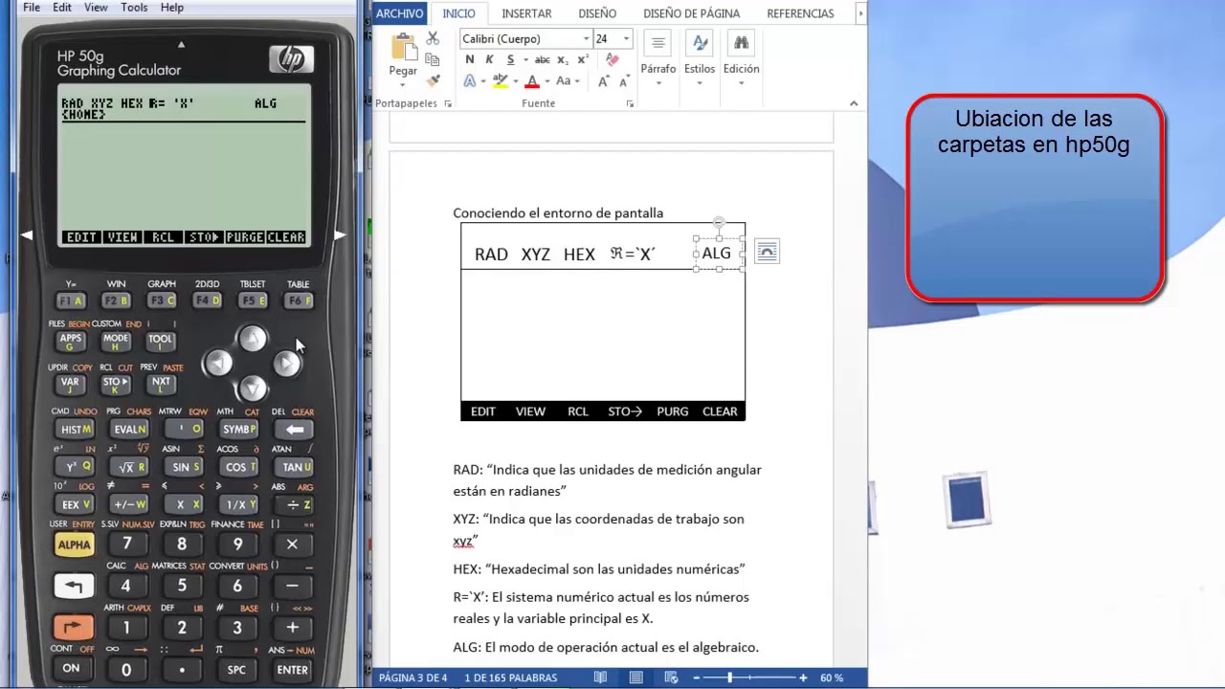The height and width of the screenshot is (689, 1225).
Task: Click the calculator SYMB key
Action: pyautogui.click(x=238, y=430)
